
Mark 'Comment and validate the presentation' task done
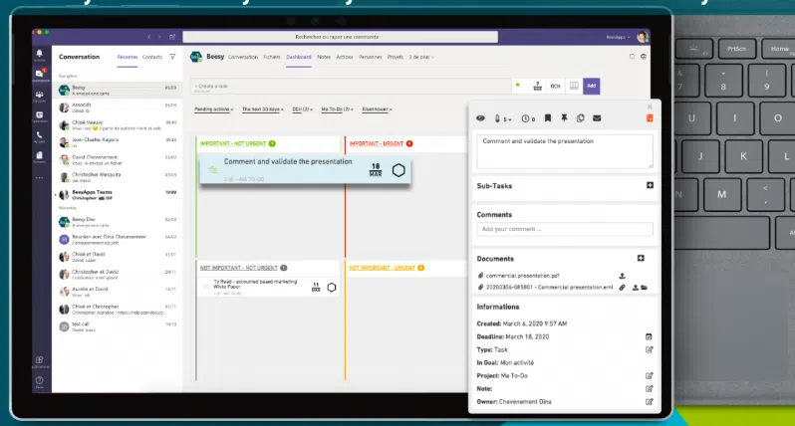click(x=398, y=170)
